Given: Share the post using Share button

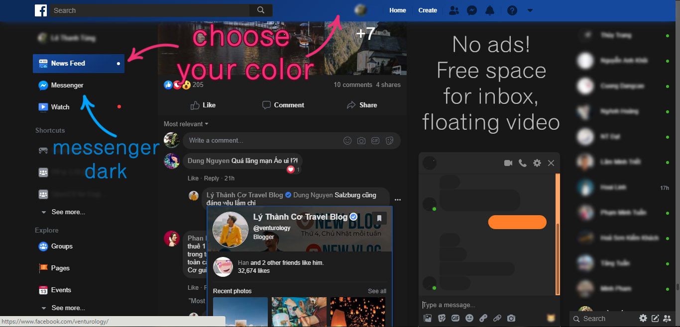Looking at the screenshot, I should (362, 105).
